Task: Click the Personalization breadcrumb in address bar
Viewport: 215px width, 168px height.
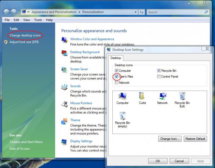Action: (x=93, y=12)
